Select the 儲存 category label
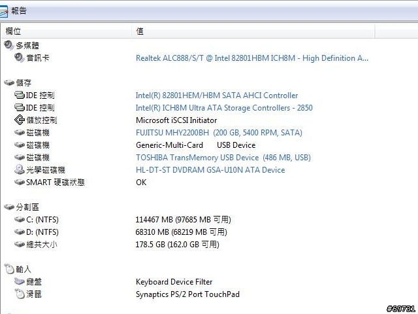Viewport: 418px width, 314px height. [24, 83]
